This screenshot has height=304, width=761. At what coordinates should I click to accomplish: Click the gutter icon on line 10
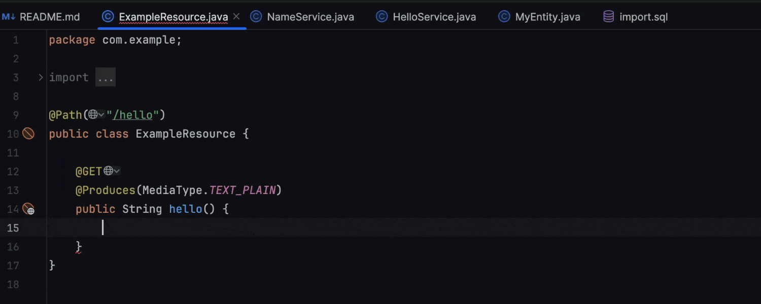coord(28,134)
